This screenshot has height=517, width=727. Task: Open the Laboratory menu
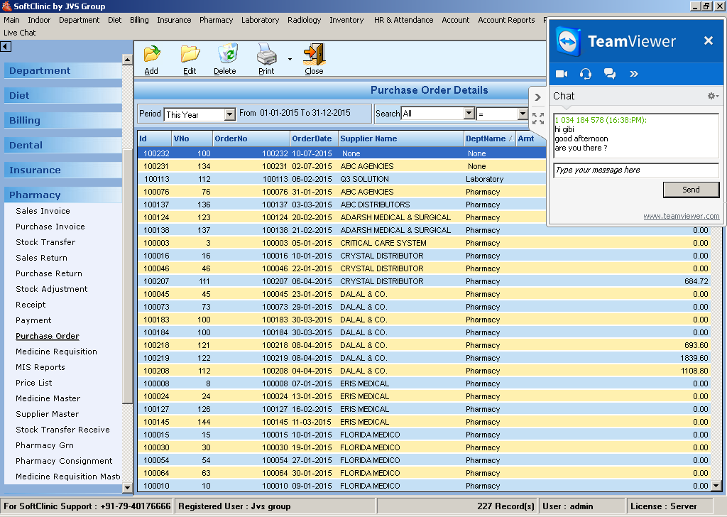pos(260,20)
